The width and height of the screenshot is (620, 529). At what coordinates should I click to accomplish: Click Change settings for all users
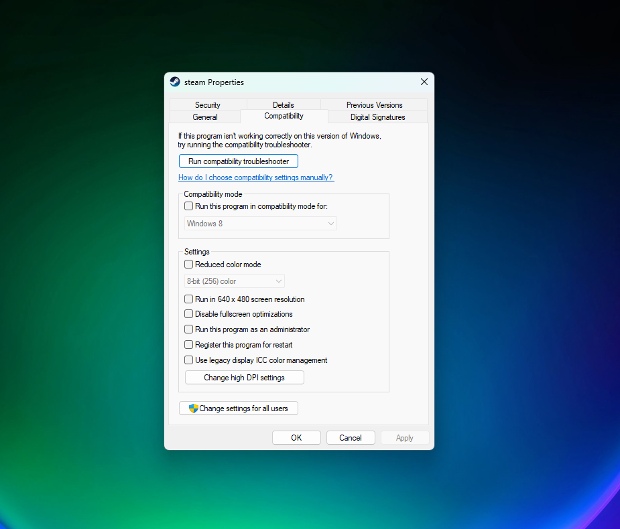point(239,408)
